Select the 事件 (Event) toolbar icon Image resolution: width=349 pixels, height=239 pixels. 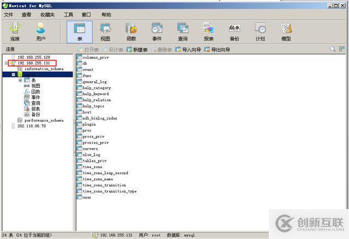pyautogui.click(x=157, y=32)
